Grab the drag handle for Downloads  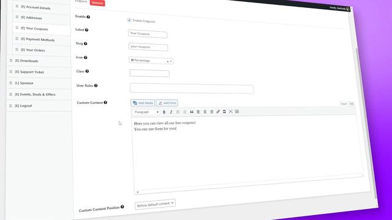[11, 61]
